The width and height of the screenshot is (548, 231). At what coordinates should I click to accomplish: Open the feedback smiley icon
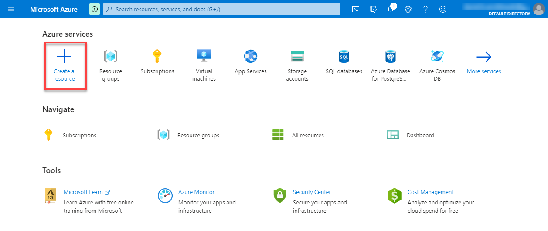point(443,9)
